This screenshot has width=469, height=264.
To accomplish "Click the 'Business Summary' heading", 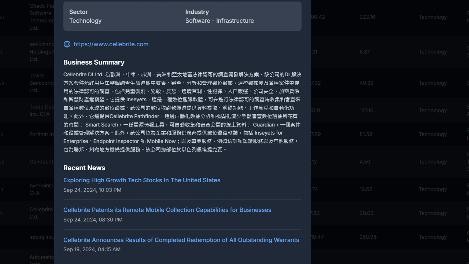I will coord(94,62).
